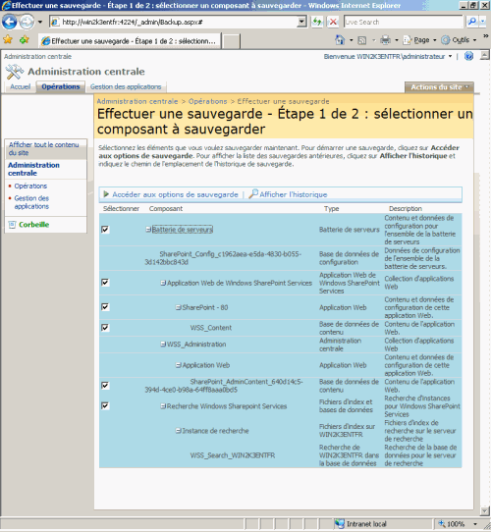
Task: Open Corbeille recycle bin link
Action: point(34,225)
